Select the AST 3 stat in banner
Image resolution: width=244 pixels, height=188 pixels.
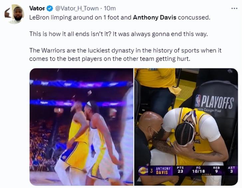click(231, 169)
